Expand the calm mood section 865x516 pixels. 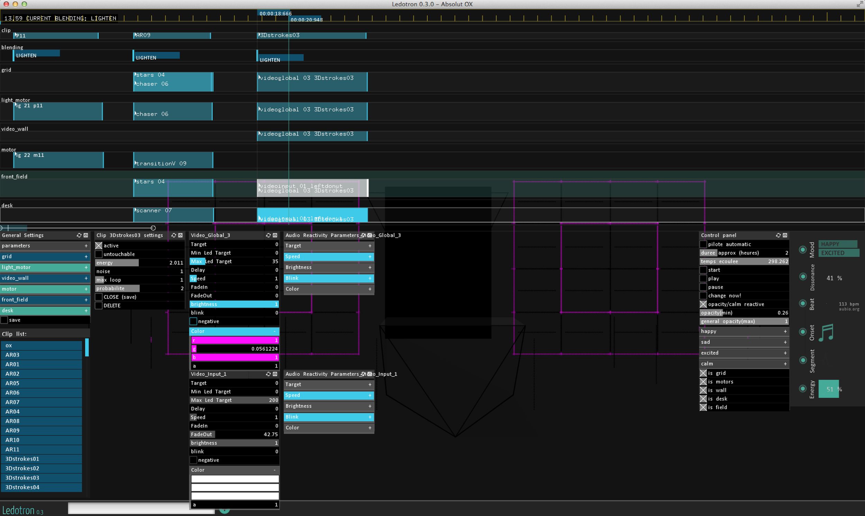point(744,364)
